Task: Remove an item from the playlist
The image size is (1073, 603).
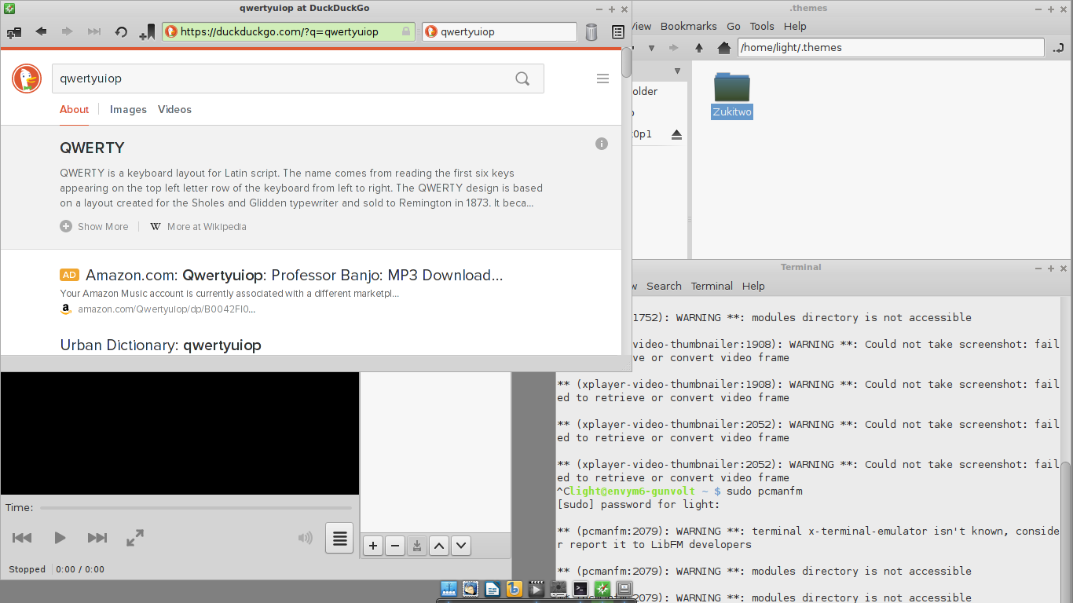Action: point(396,546)
